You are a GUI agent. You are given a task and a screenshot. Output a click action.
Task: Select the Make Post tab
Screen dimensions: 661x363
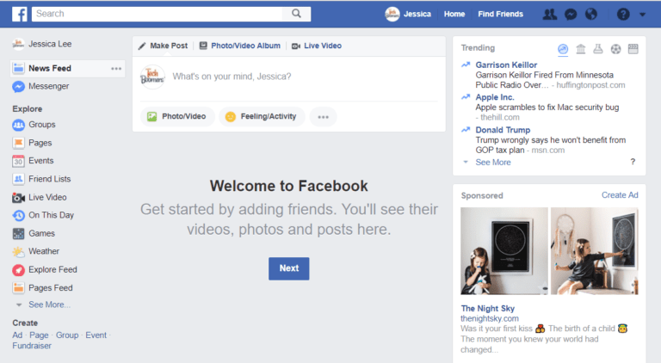tap(164, 46)
